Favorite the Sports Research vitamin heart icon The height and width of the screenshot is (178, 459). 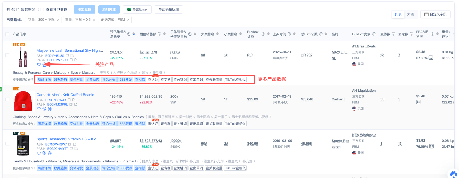39,153
